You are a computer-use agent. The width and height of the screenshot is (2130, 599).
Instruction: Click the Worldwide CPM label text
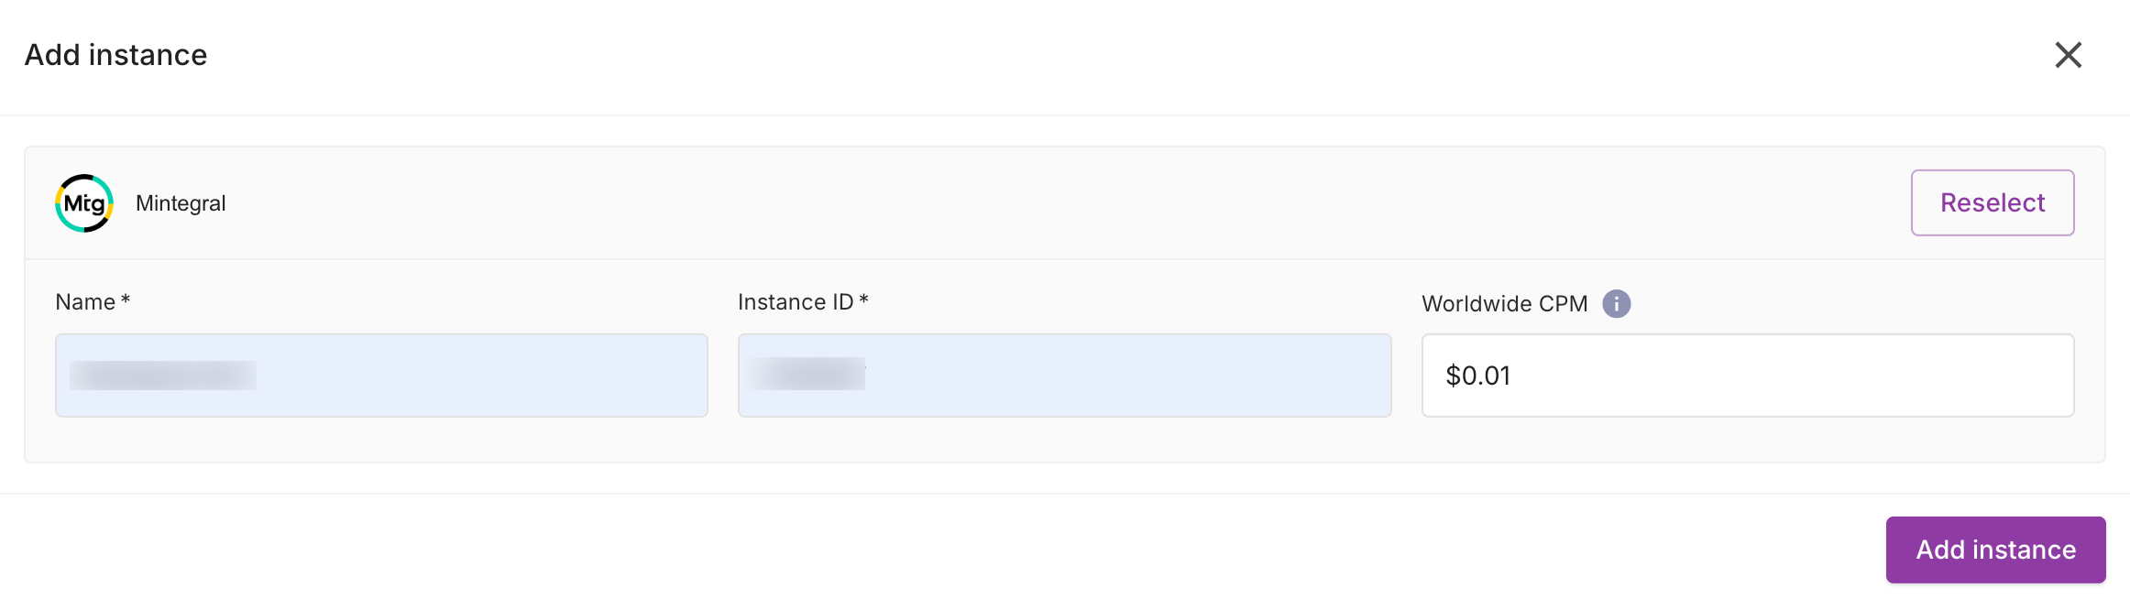point(1504,303)
